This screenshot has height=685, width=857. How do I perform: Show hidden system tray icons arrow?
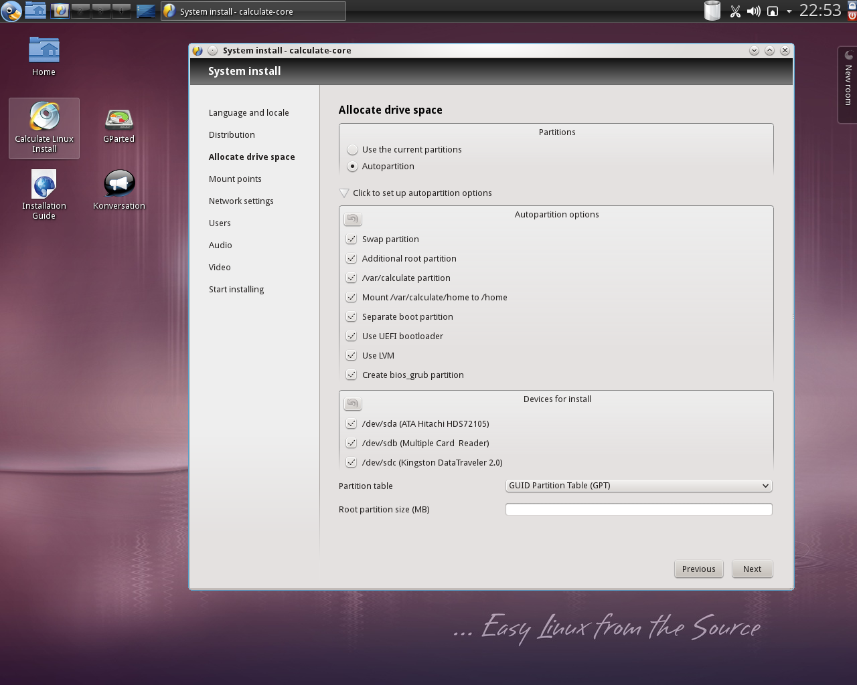[x=789, y=11]
